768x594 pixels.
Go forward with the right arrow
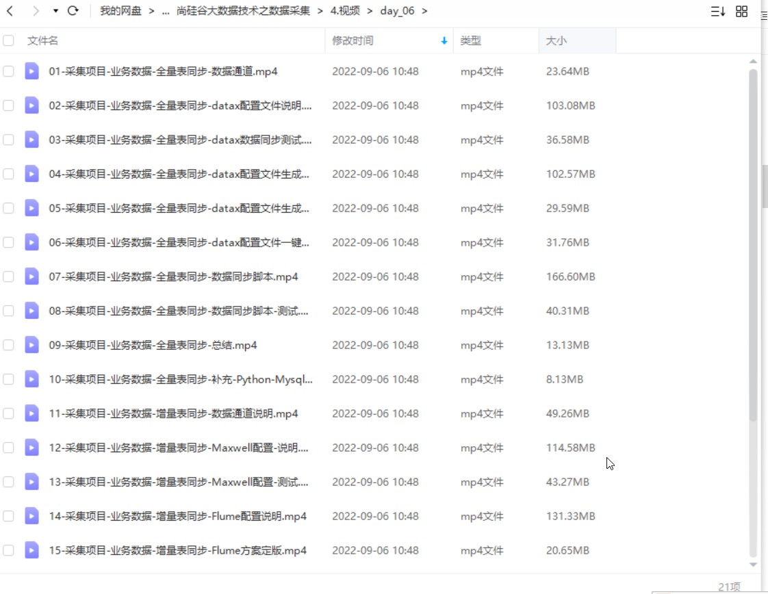(x=36, y=11)
